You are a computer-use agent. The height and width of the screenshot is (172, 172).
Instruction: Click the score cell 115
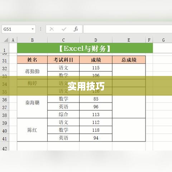click(96, 68)
